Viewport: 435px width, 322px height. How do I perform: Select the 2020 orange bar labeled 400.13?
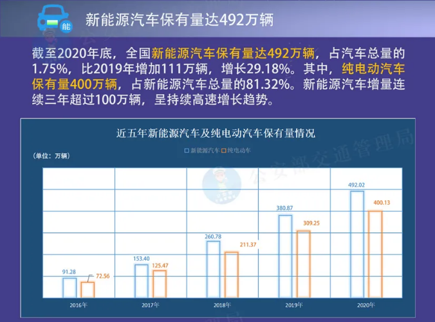[375, 254]
